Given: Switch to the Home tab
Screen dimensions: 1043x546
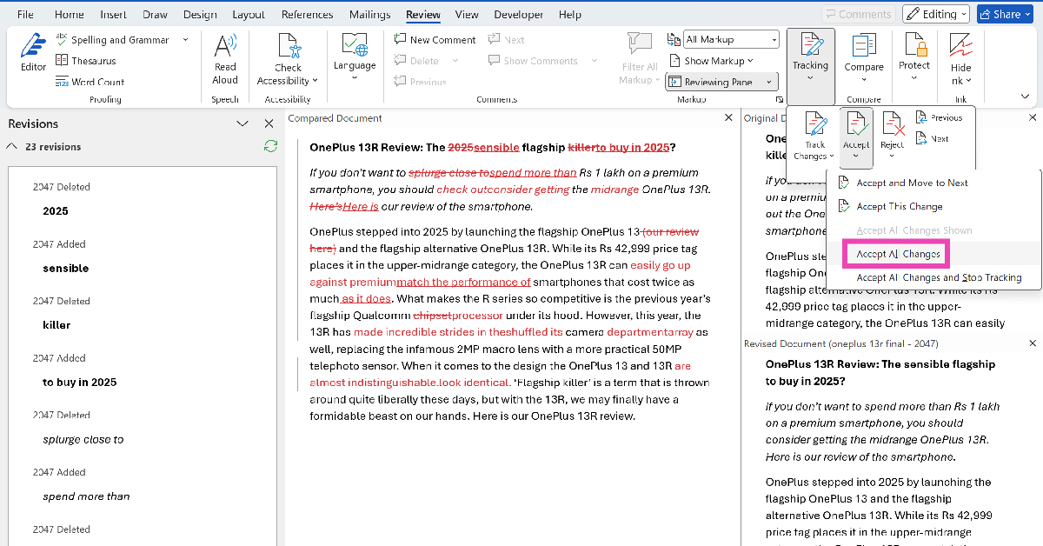Looking at the screenshot, I should pos(70,15).
